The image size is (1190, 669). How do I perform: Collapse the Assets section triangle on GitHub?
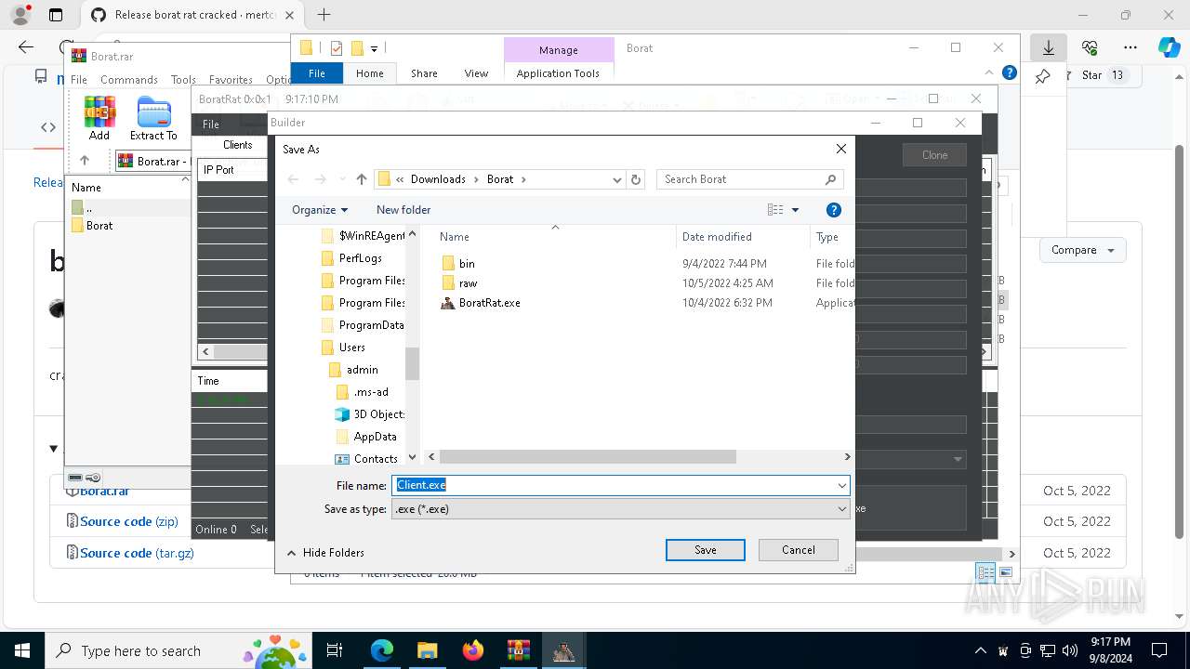tap(53, 449)
